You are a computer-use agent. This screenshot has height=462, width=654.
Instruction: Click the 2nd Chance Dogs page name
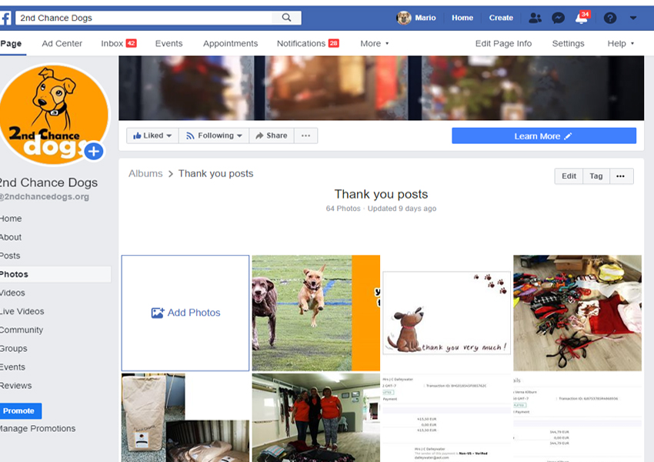click(x=48, y=182)
